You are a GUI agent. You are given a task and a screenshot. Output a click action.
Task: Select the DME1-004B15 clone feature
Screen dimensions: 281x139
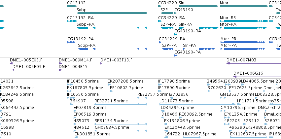(x=170, y=70)
